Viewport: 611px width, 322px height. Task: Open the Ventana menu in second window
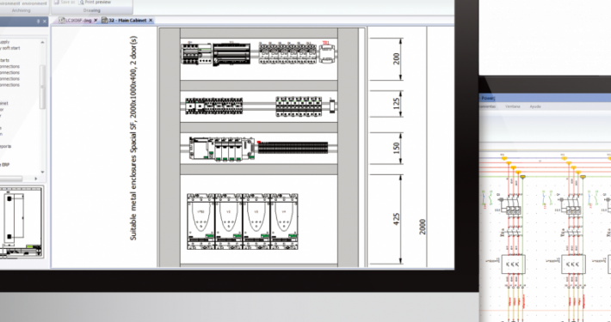512,106
